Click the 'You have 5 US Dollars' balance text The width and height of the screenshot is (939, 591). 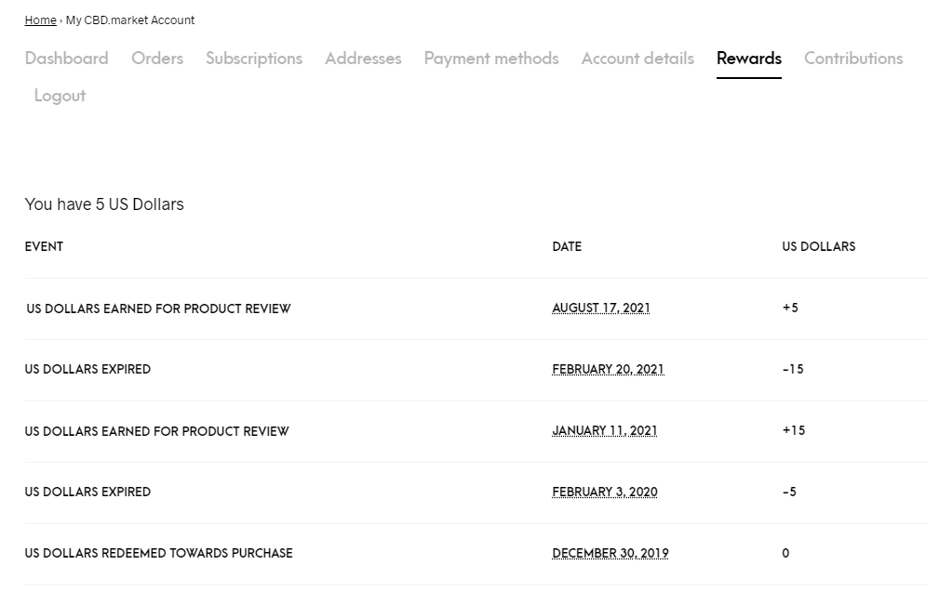104,204
